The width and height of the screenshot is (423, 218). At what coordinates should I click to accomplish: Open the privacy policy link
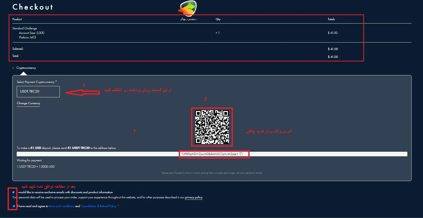pos(194,197)
